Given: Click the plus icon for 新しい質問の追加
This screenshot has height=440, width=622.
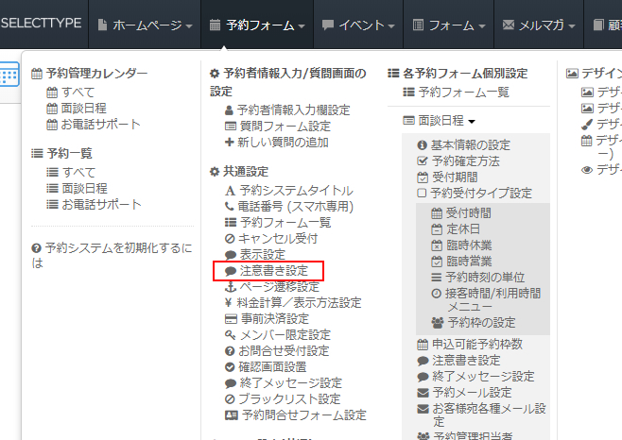Looking at the screenshot, I should [230, 142].
